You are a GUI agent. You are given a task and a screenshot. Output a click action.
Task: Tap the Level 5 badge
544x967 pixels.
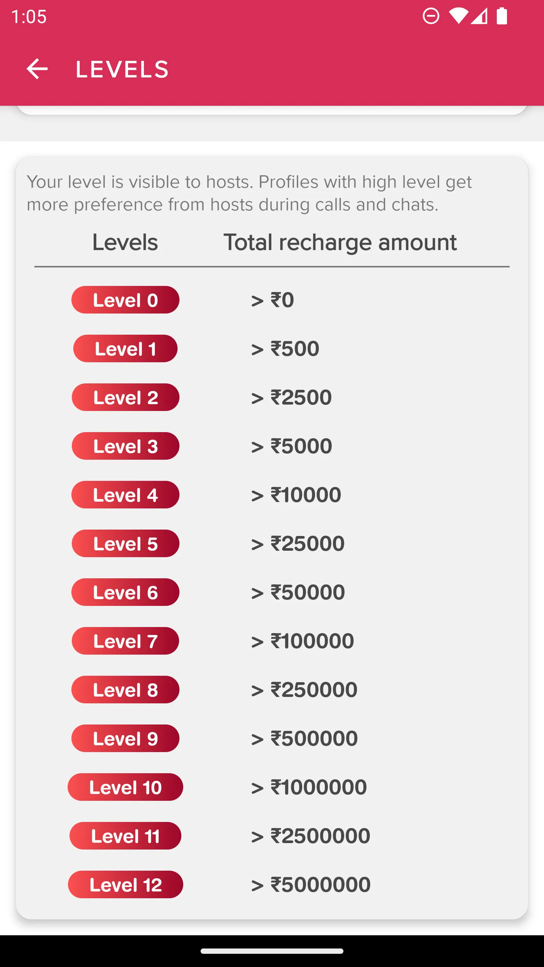point(125,544)
